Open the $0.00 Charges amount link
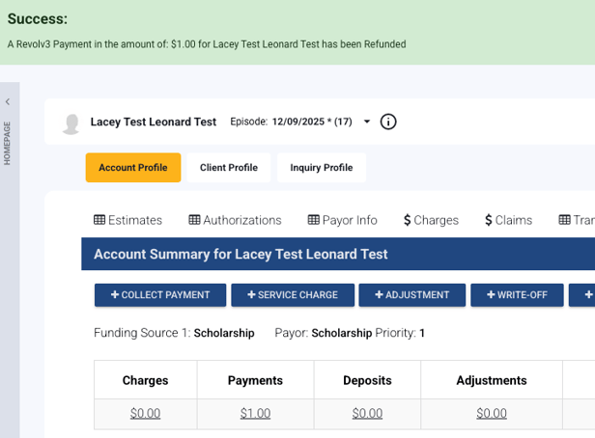This screenshot has width=595, height=438. pyautogui.click(x=145, y=413)
